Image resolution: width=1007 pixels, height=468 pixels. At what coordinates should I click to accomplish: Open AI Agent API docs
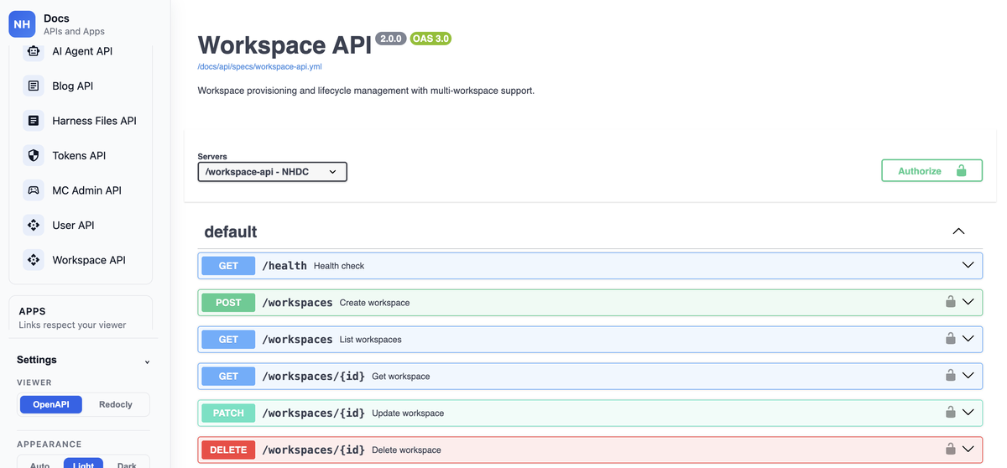pyautogui.click(x=81, y=51)
